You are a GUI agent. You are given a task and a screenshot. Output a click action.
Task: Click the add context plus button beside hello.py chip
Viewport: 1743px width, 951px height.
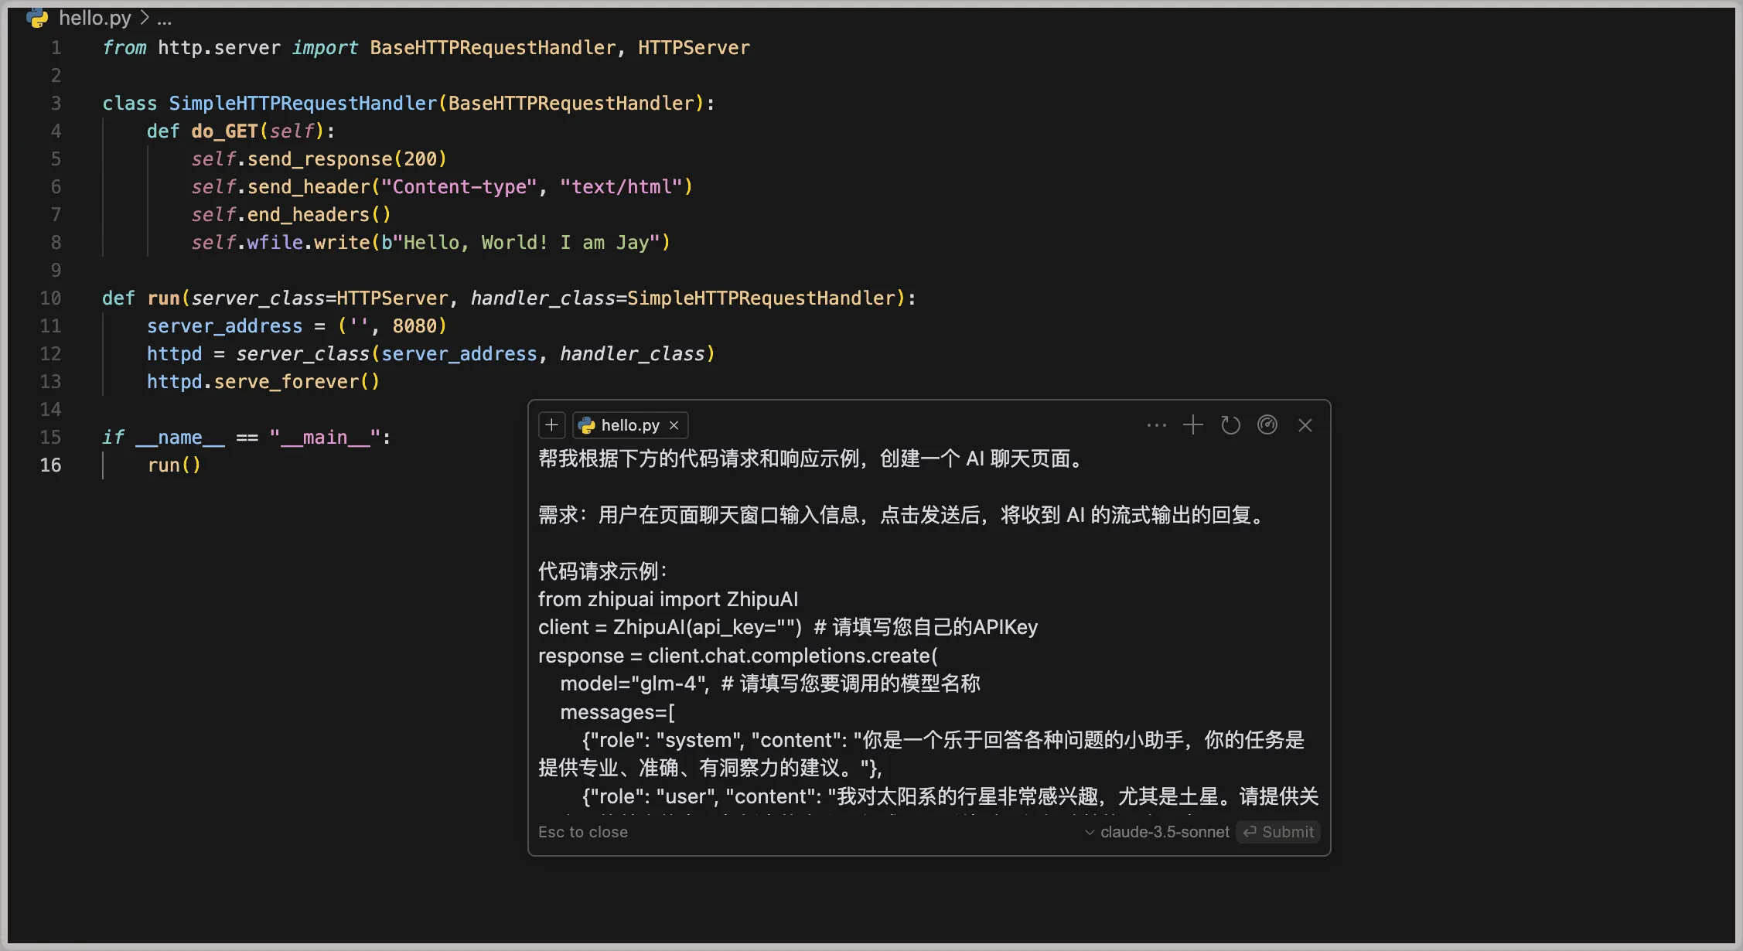click(551, 425)
